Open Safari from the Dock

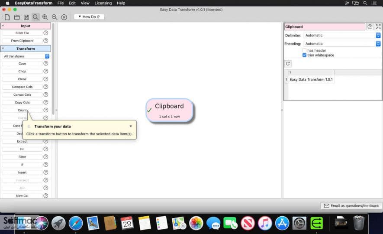[x=76, y=223]
